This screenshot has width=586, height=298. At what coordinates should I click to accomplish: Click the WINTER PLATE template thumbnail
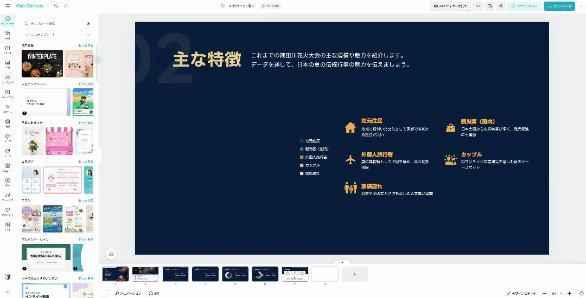click(42, 63)
